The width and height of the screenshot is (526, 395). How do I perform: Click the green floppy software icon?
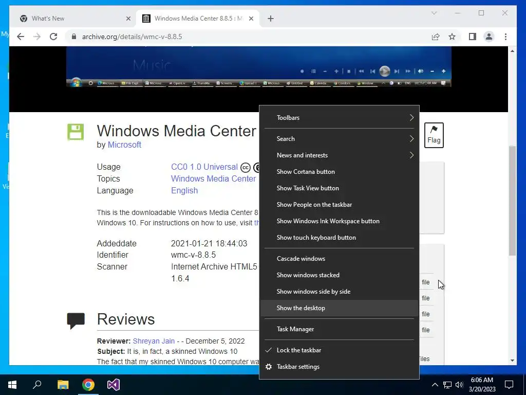pos(76,132)
